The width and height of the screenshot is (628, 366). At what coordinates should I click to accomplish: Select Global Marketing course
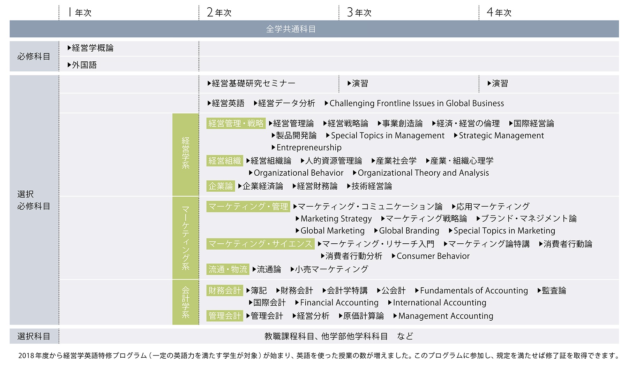click(330, 231)
